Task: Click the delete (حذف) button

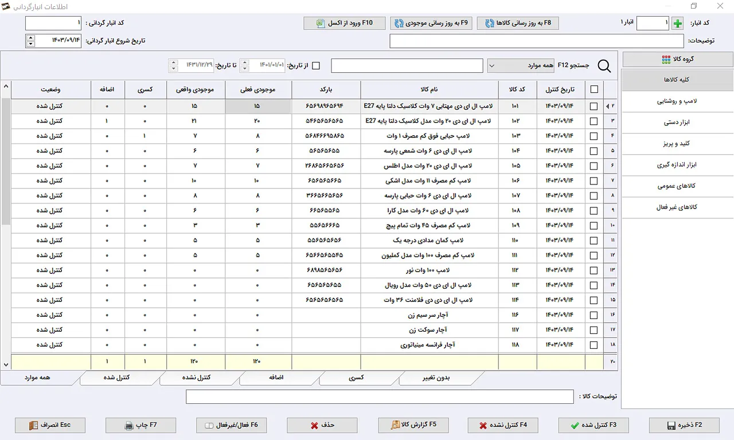Action: tap(322, 425)
